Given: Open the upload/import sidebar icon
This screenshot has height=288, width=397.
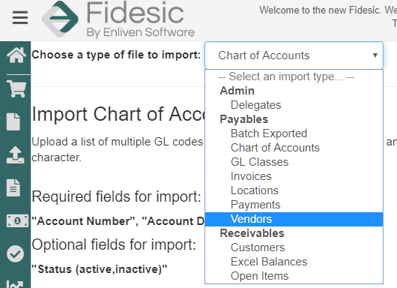Looking at the screenshot, I should pos(16,155).
